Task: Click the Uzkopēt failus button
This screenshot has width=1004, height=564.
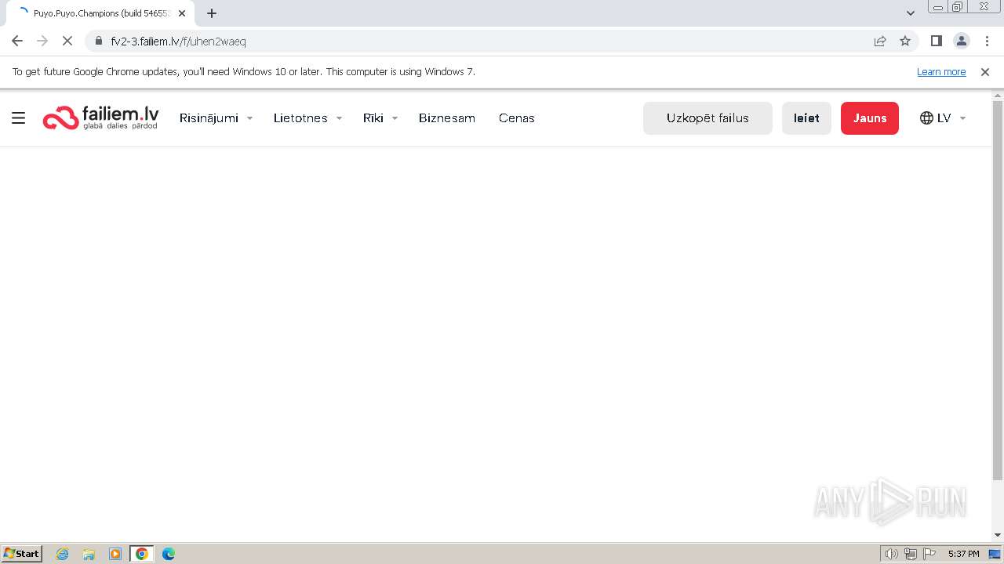Action: point(708,118)
